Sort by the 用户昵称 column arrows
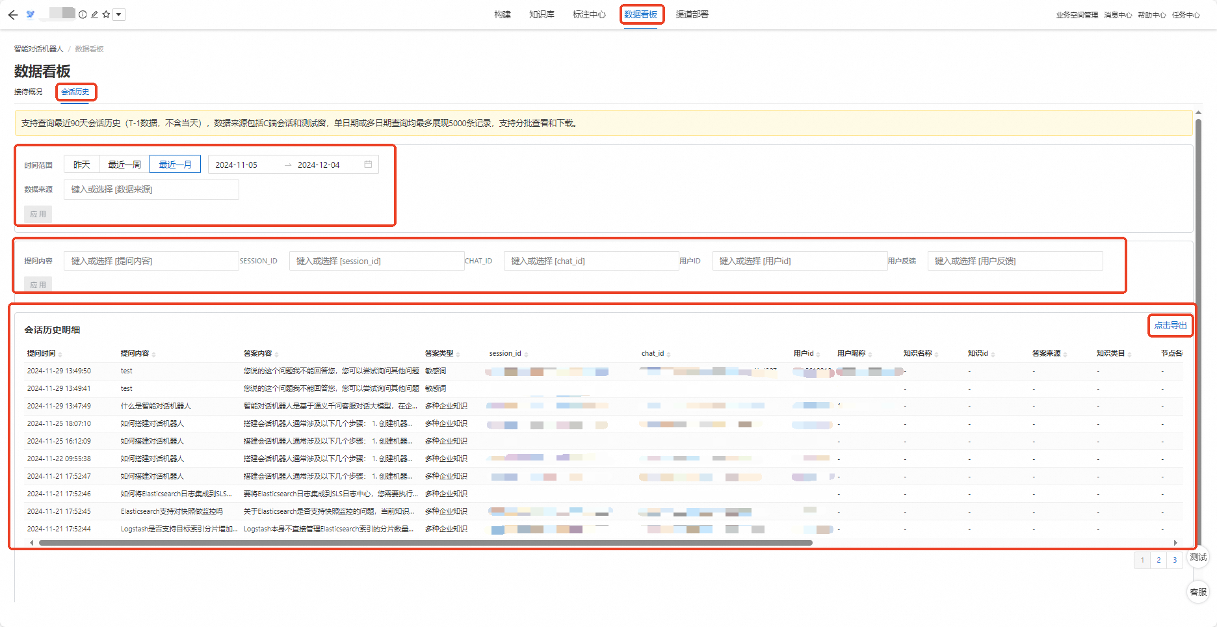This screenshot has height=627, width=1217. (x=870, y=354)
